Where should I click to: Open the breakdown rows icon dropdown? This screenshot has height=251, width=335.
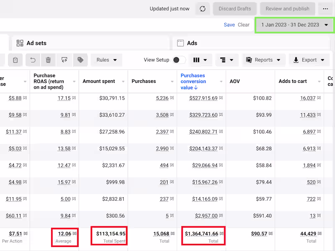pyautogui.click(x=227, y=60)
